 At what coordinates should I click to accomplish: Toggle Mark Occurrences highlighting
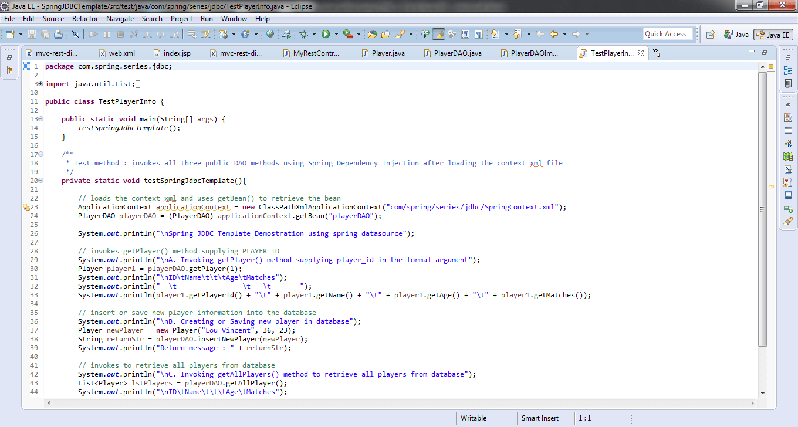coord(438,33)
